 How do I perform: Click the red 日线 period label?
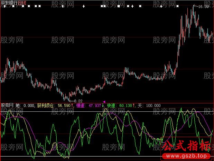click(x=22, y=3)
